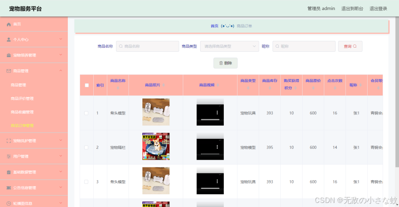Expand the 公告信息管理 sidebar group
This screenshot has width=399, height=207.
[61, 187]
